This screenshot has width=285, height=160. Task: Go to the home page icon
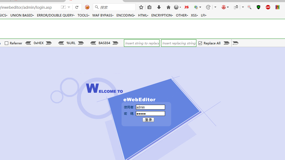(168, 7)
